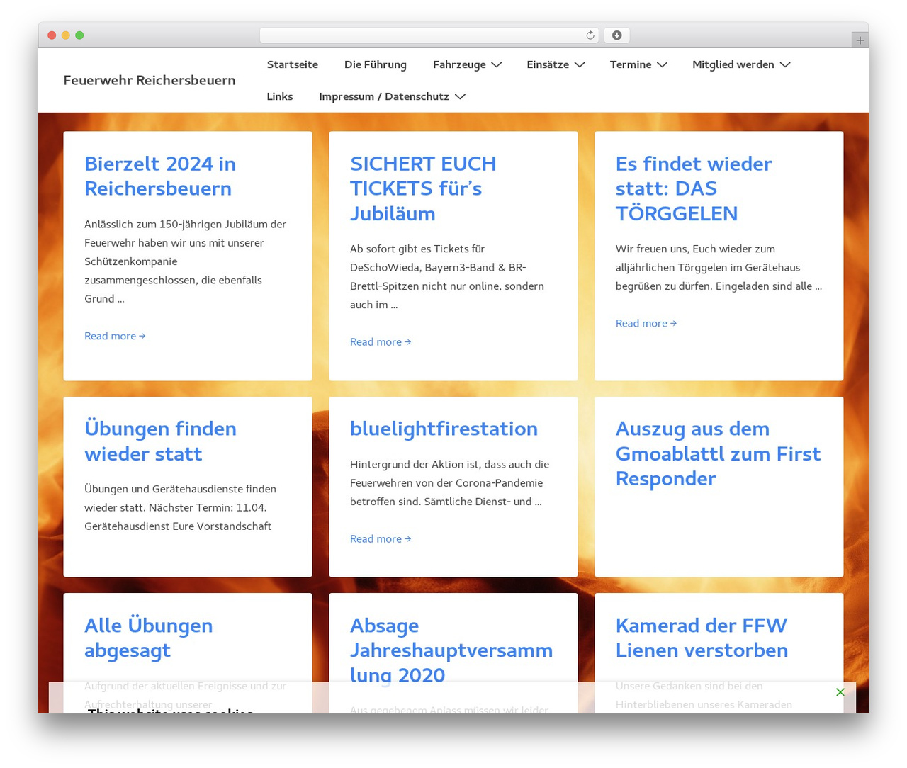
Task: Open the Bierzelt 2024 in Reichersbeuern post
Action: [160, 176]
